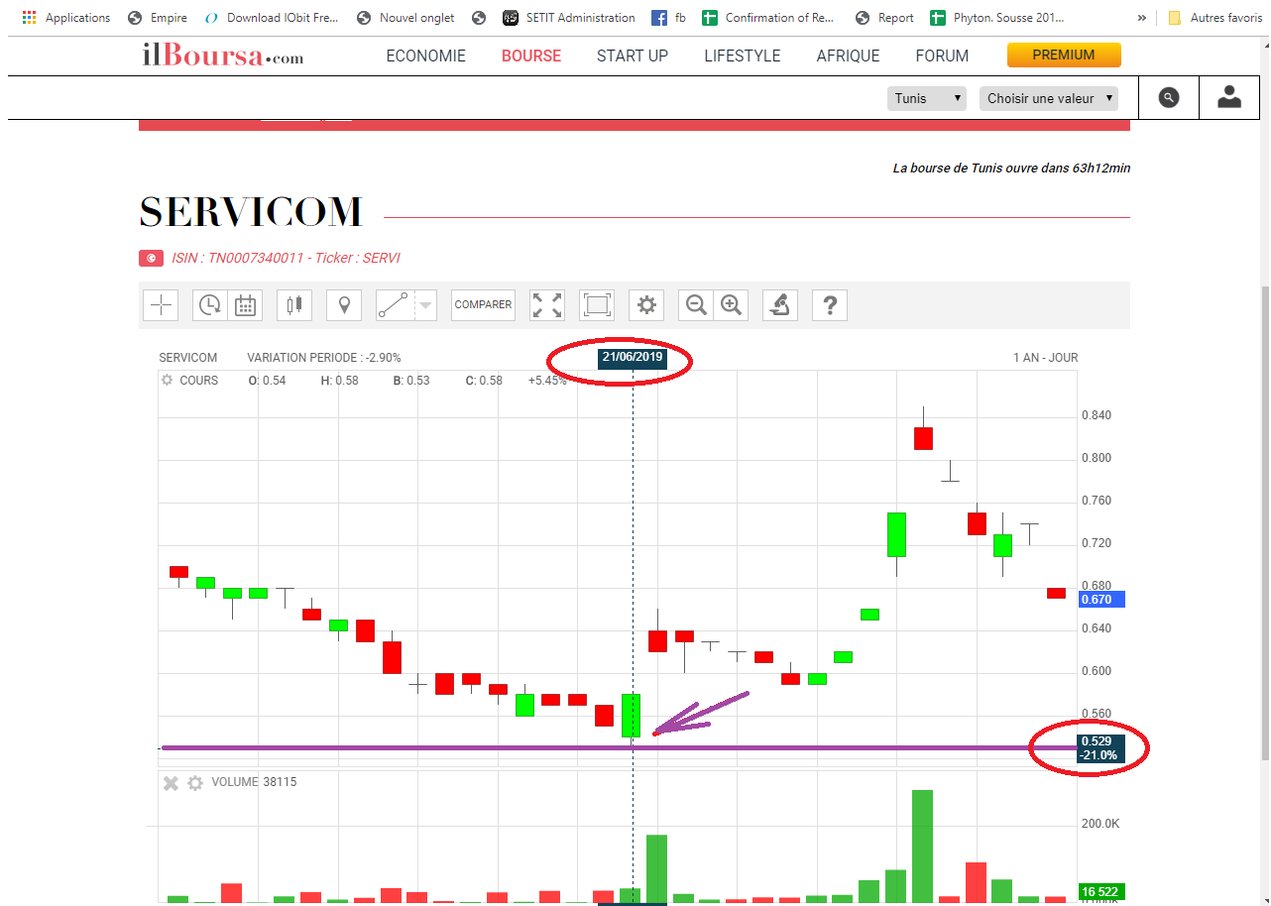Add a location pin marker to chart

(344, 305)
